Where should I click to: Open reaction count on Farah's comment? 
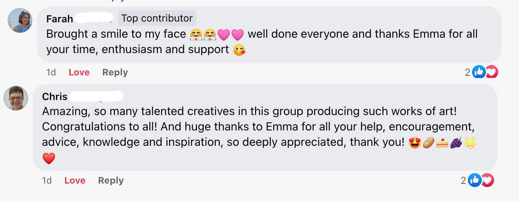click(x=467, y=72)
